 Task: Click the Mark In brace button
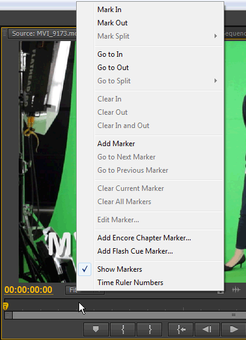(123, 329)
